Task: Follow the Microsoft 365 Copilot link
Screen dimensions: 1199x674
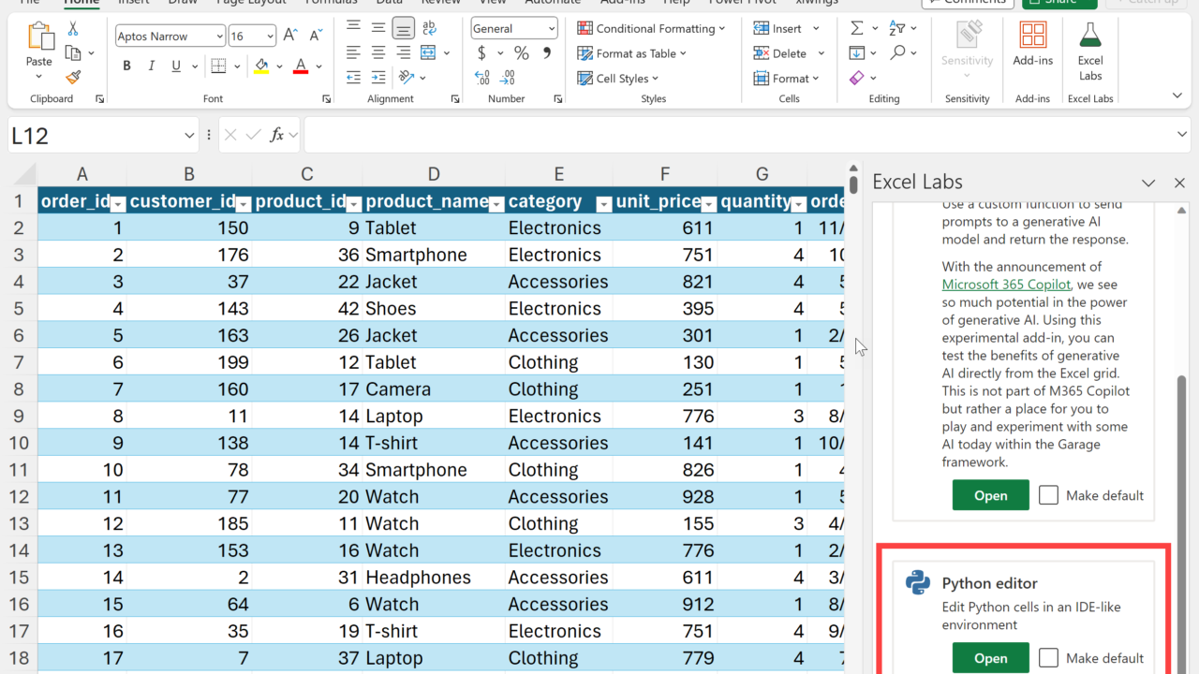Action: [1006, 285]
